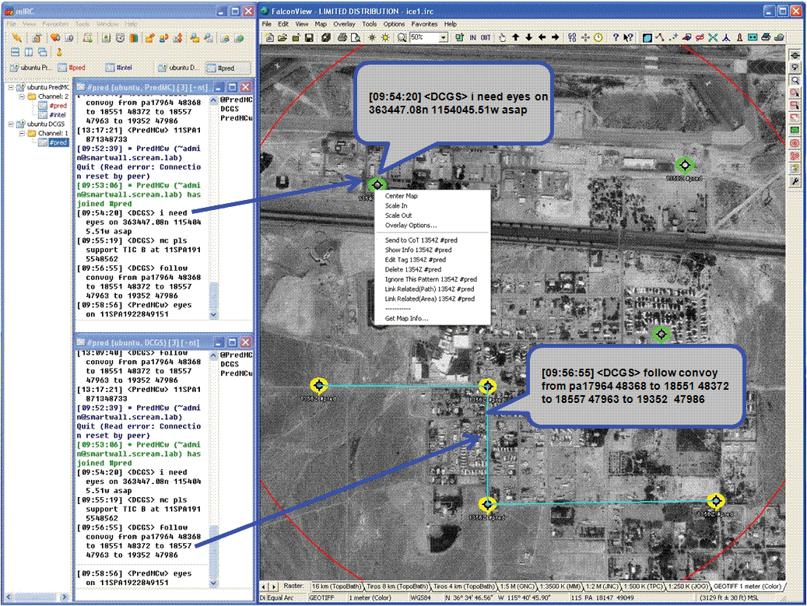Open the Map menu in FalconView
This screenshot has width=807, height=606.
pyautogui.click(x=321, y=23)
